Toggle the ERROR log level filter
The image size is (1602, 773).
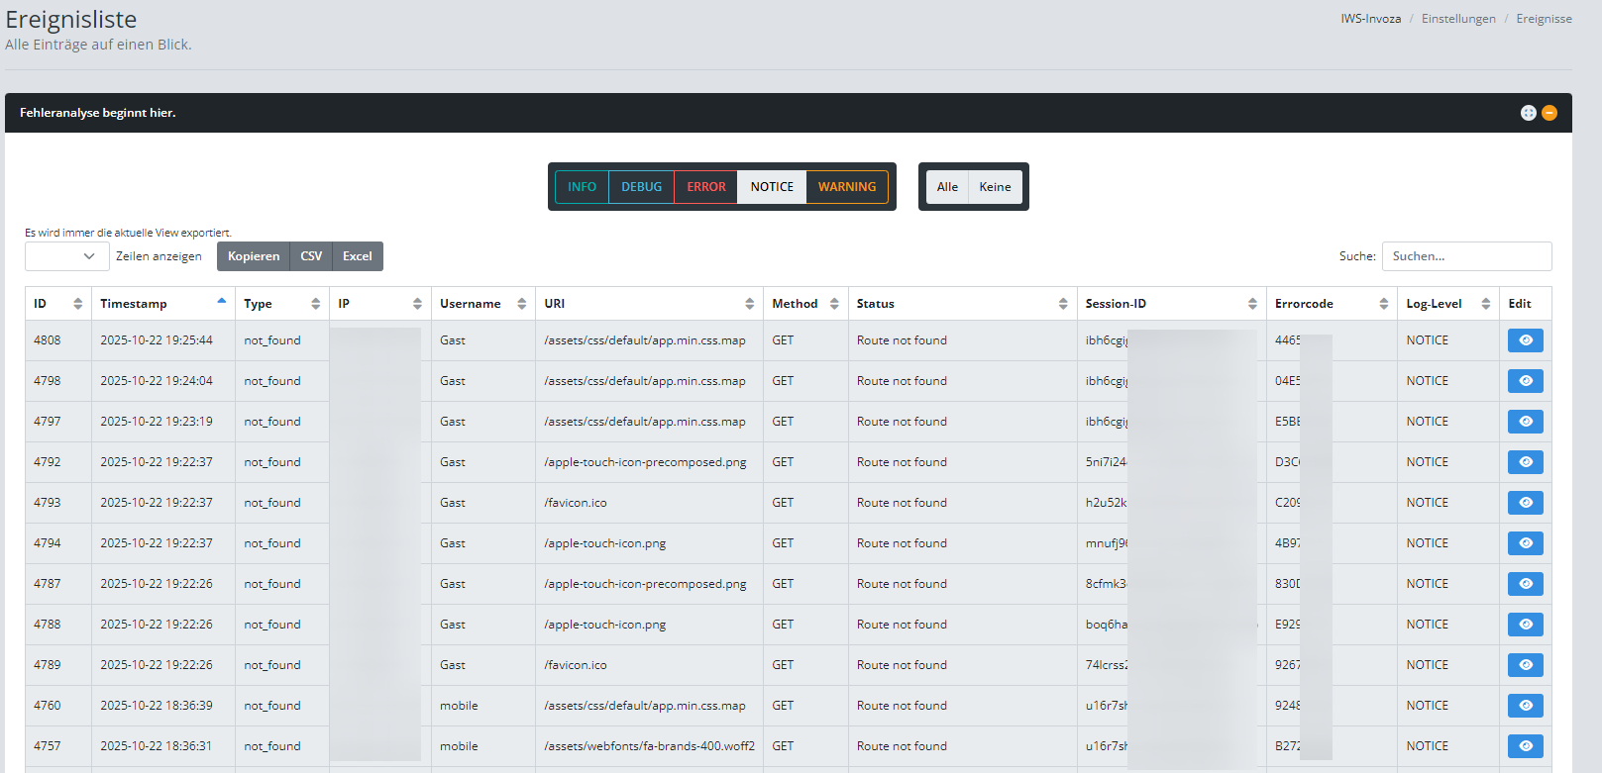[x=705, y=187]
